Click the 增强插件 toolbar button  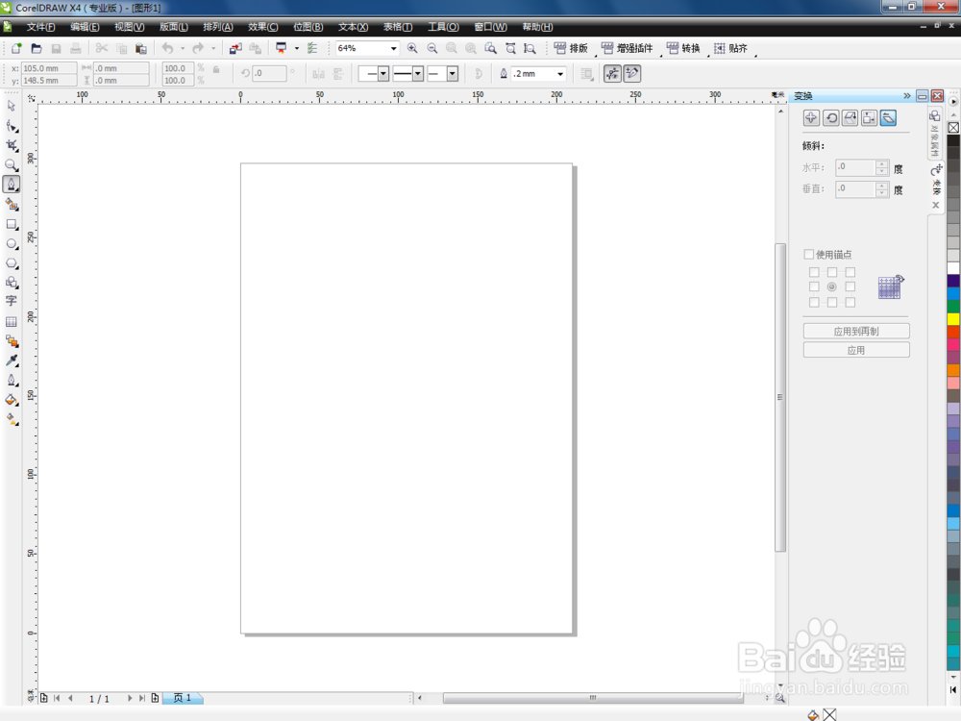(628, 48)
